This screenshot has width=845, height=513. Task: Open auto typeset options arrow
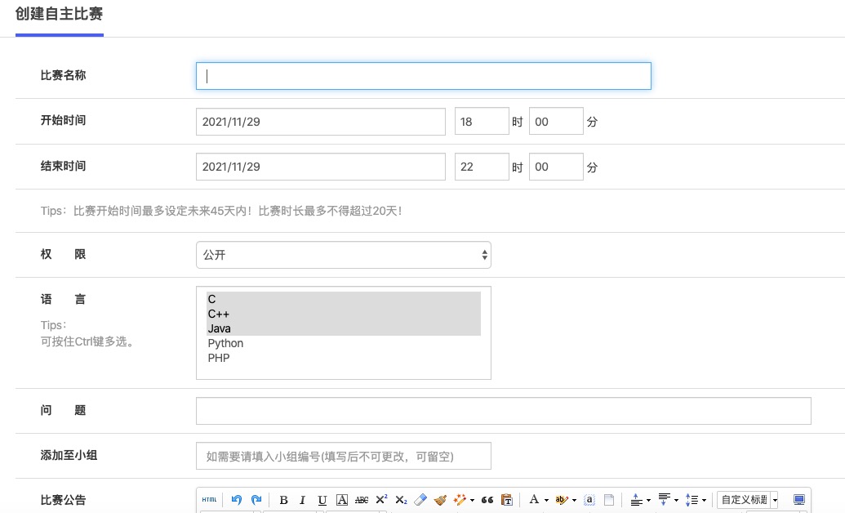pos(472,500)
